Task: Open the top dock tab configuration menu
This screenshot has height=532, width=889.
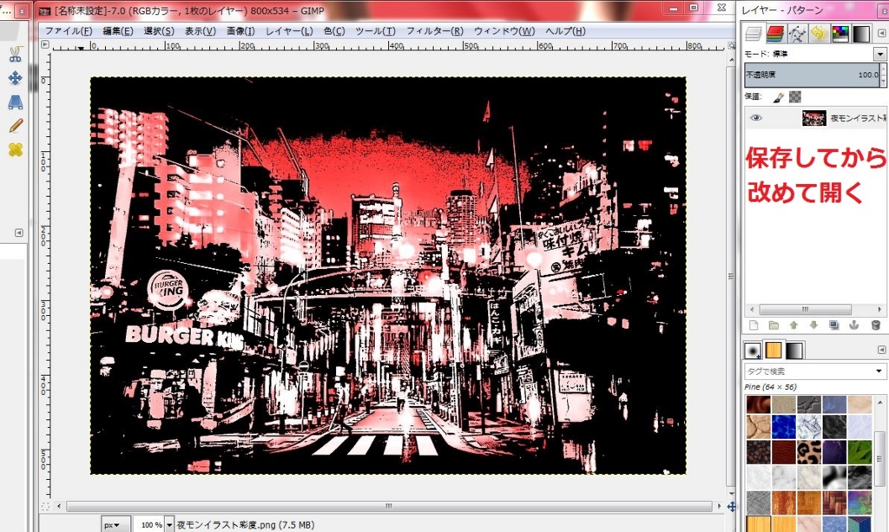Action: click(882, 34)
